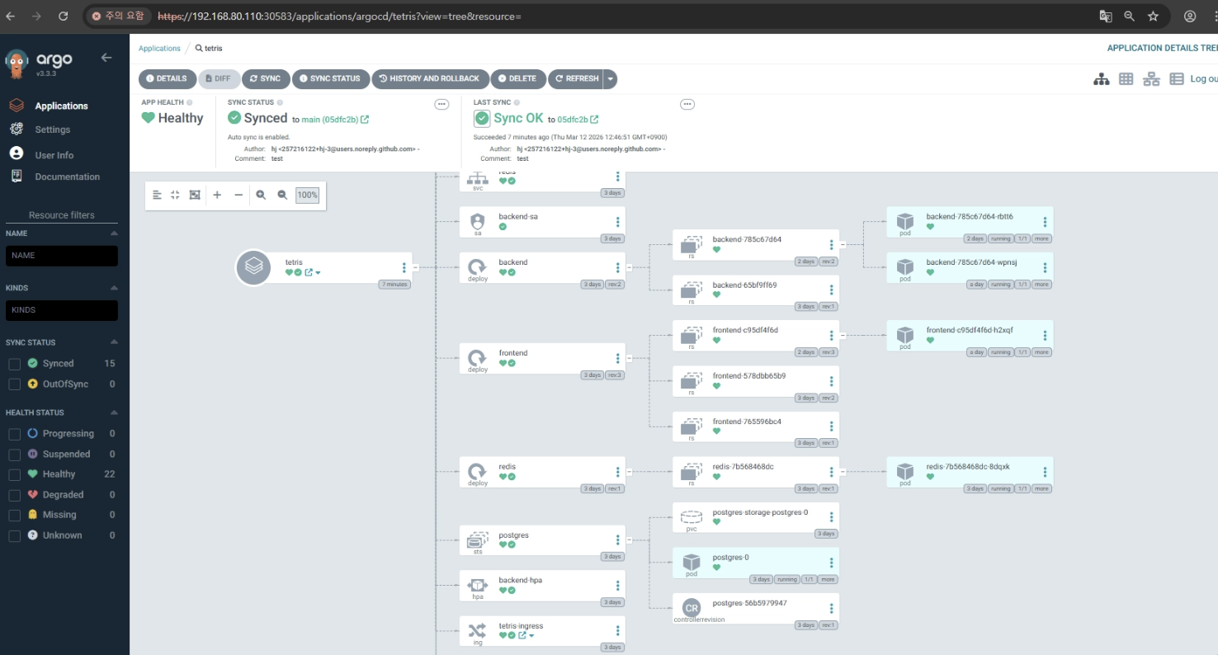Switch to the pods view icon

tap(1126, 78)
